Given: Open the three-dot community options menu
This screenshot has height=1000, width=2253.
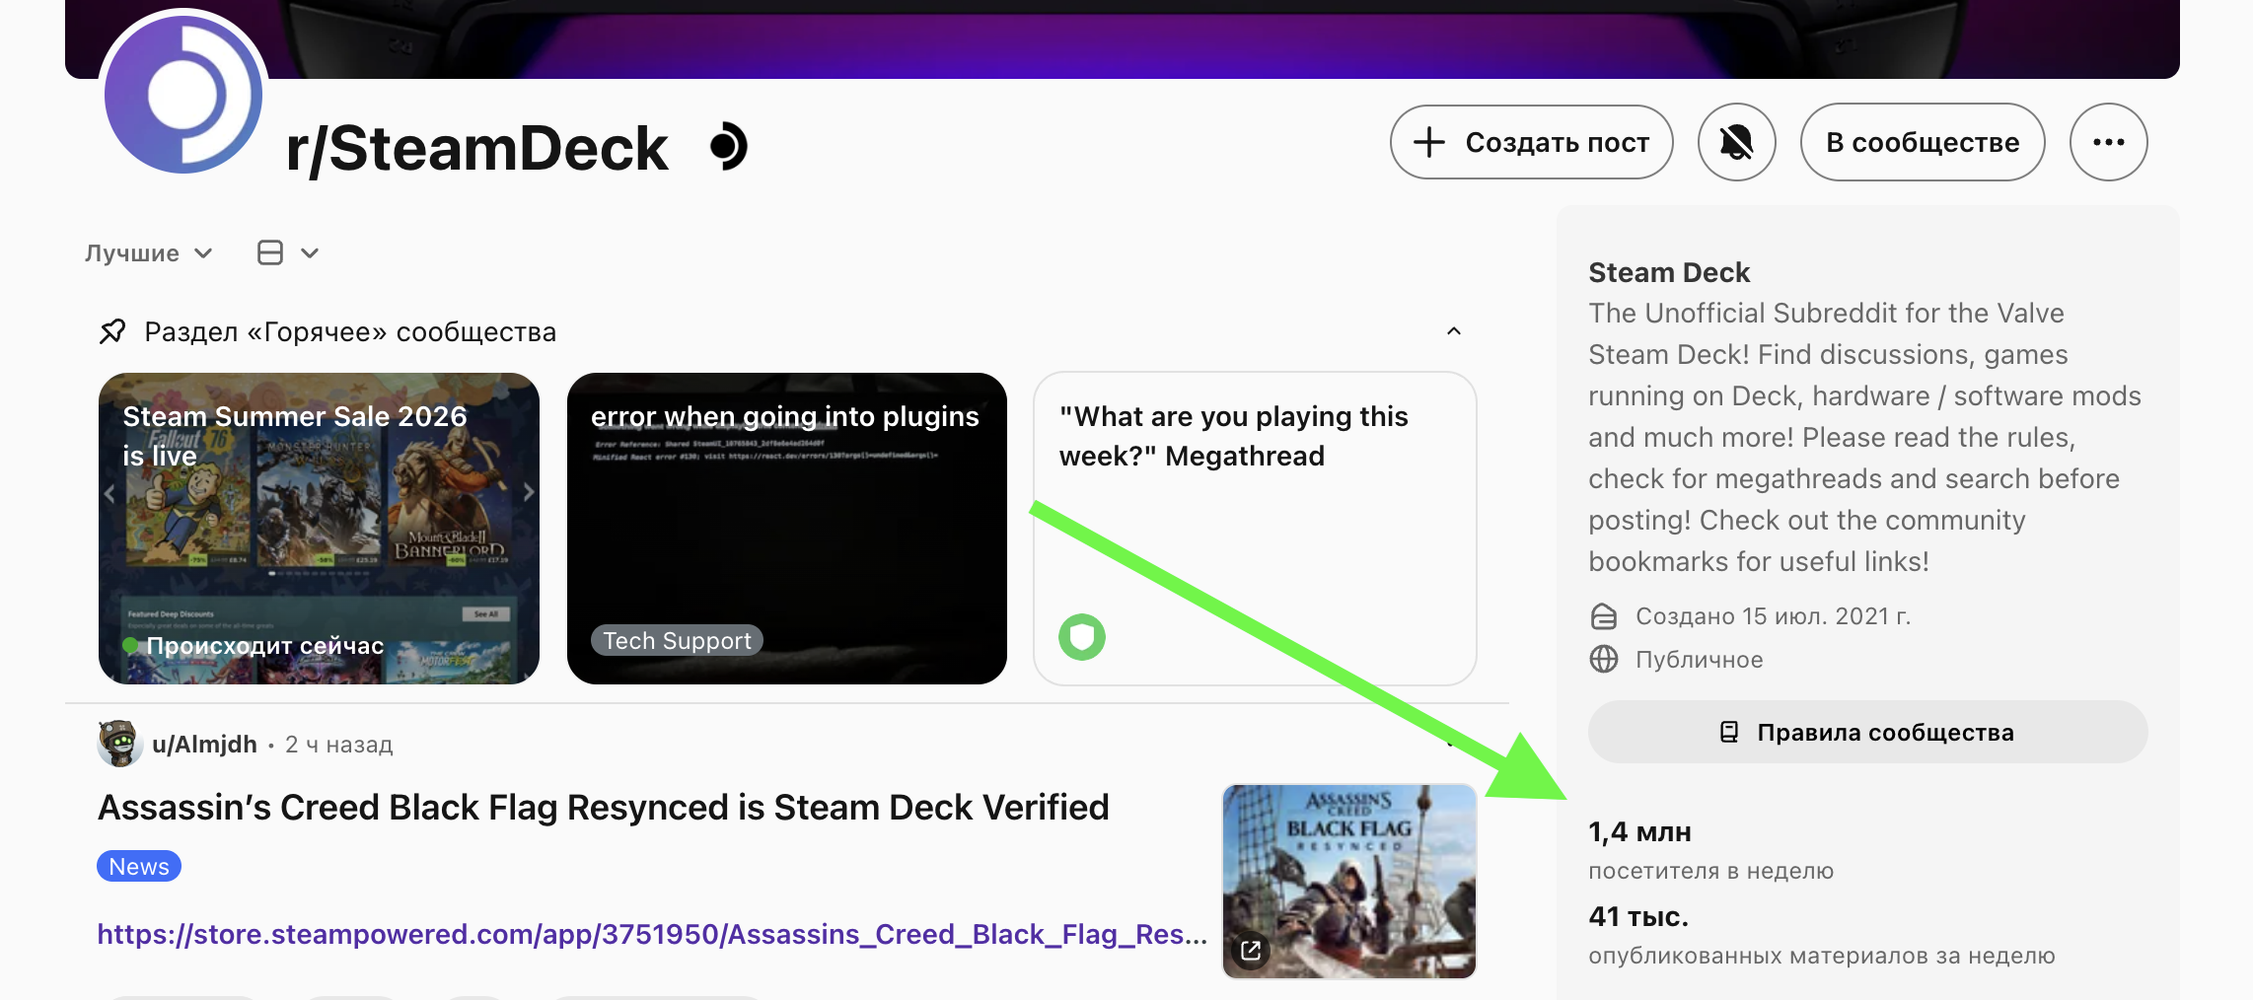Looking at the screenshot, I should click(x=2108, y=142).
